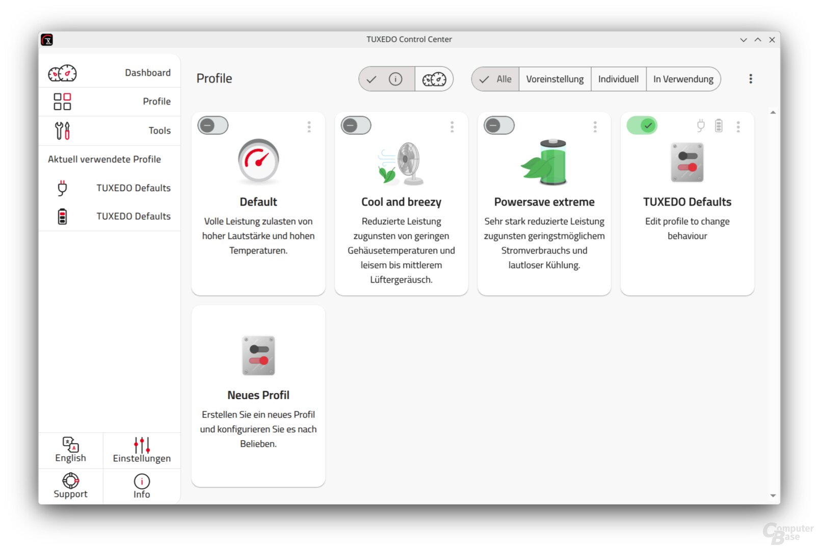
Task: Enable the Powersave extreme profile toggle
Action: coord(499,125)
